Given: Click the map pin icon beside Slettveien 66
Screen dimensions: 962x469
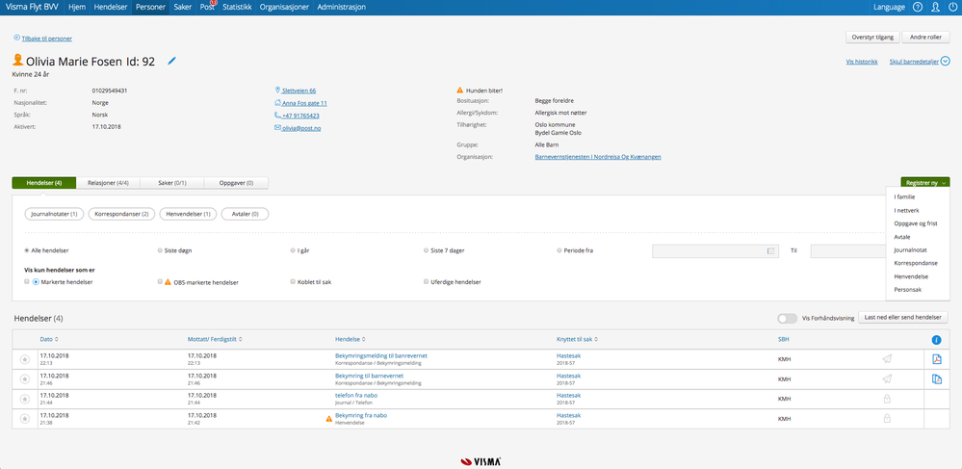Looking at the screenshot, I should point(278,91).
